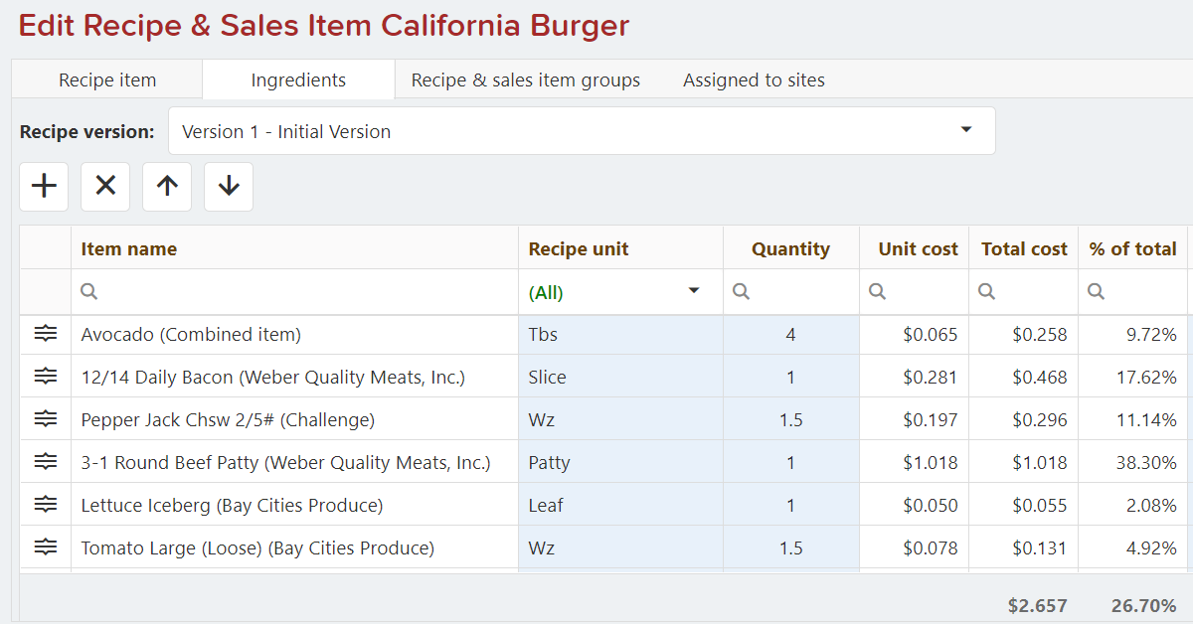The height and width of the screenshot is (624, 1193).
Task: Click the Quantity filter search field
Action: pyautogui.click(x=795, y=292)
